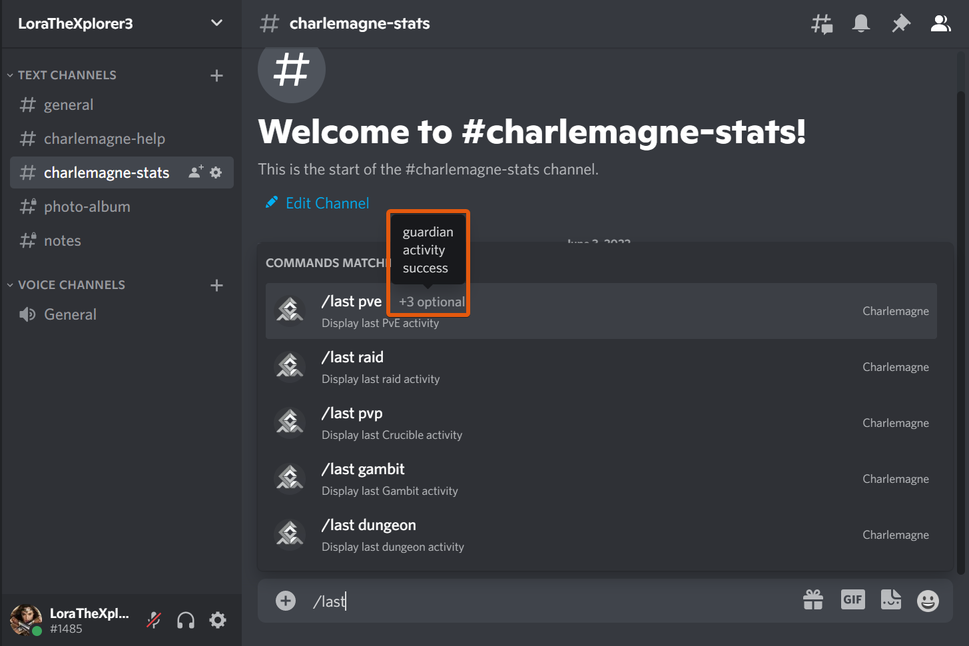Unmute microphone in user panel
The image size is (969, 646).
coord(154,621)
